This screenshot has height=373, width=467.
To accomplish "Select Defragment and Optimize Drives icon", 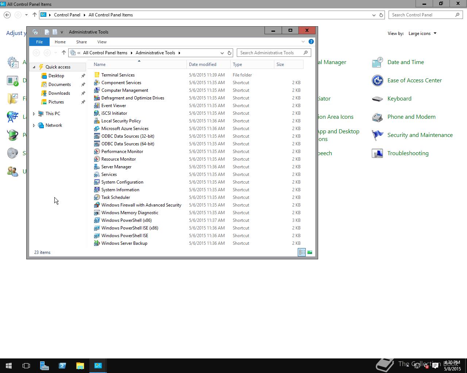I will point(97,98).
